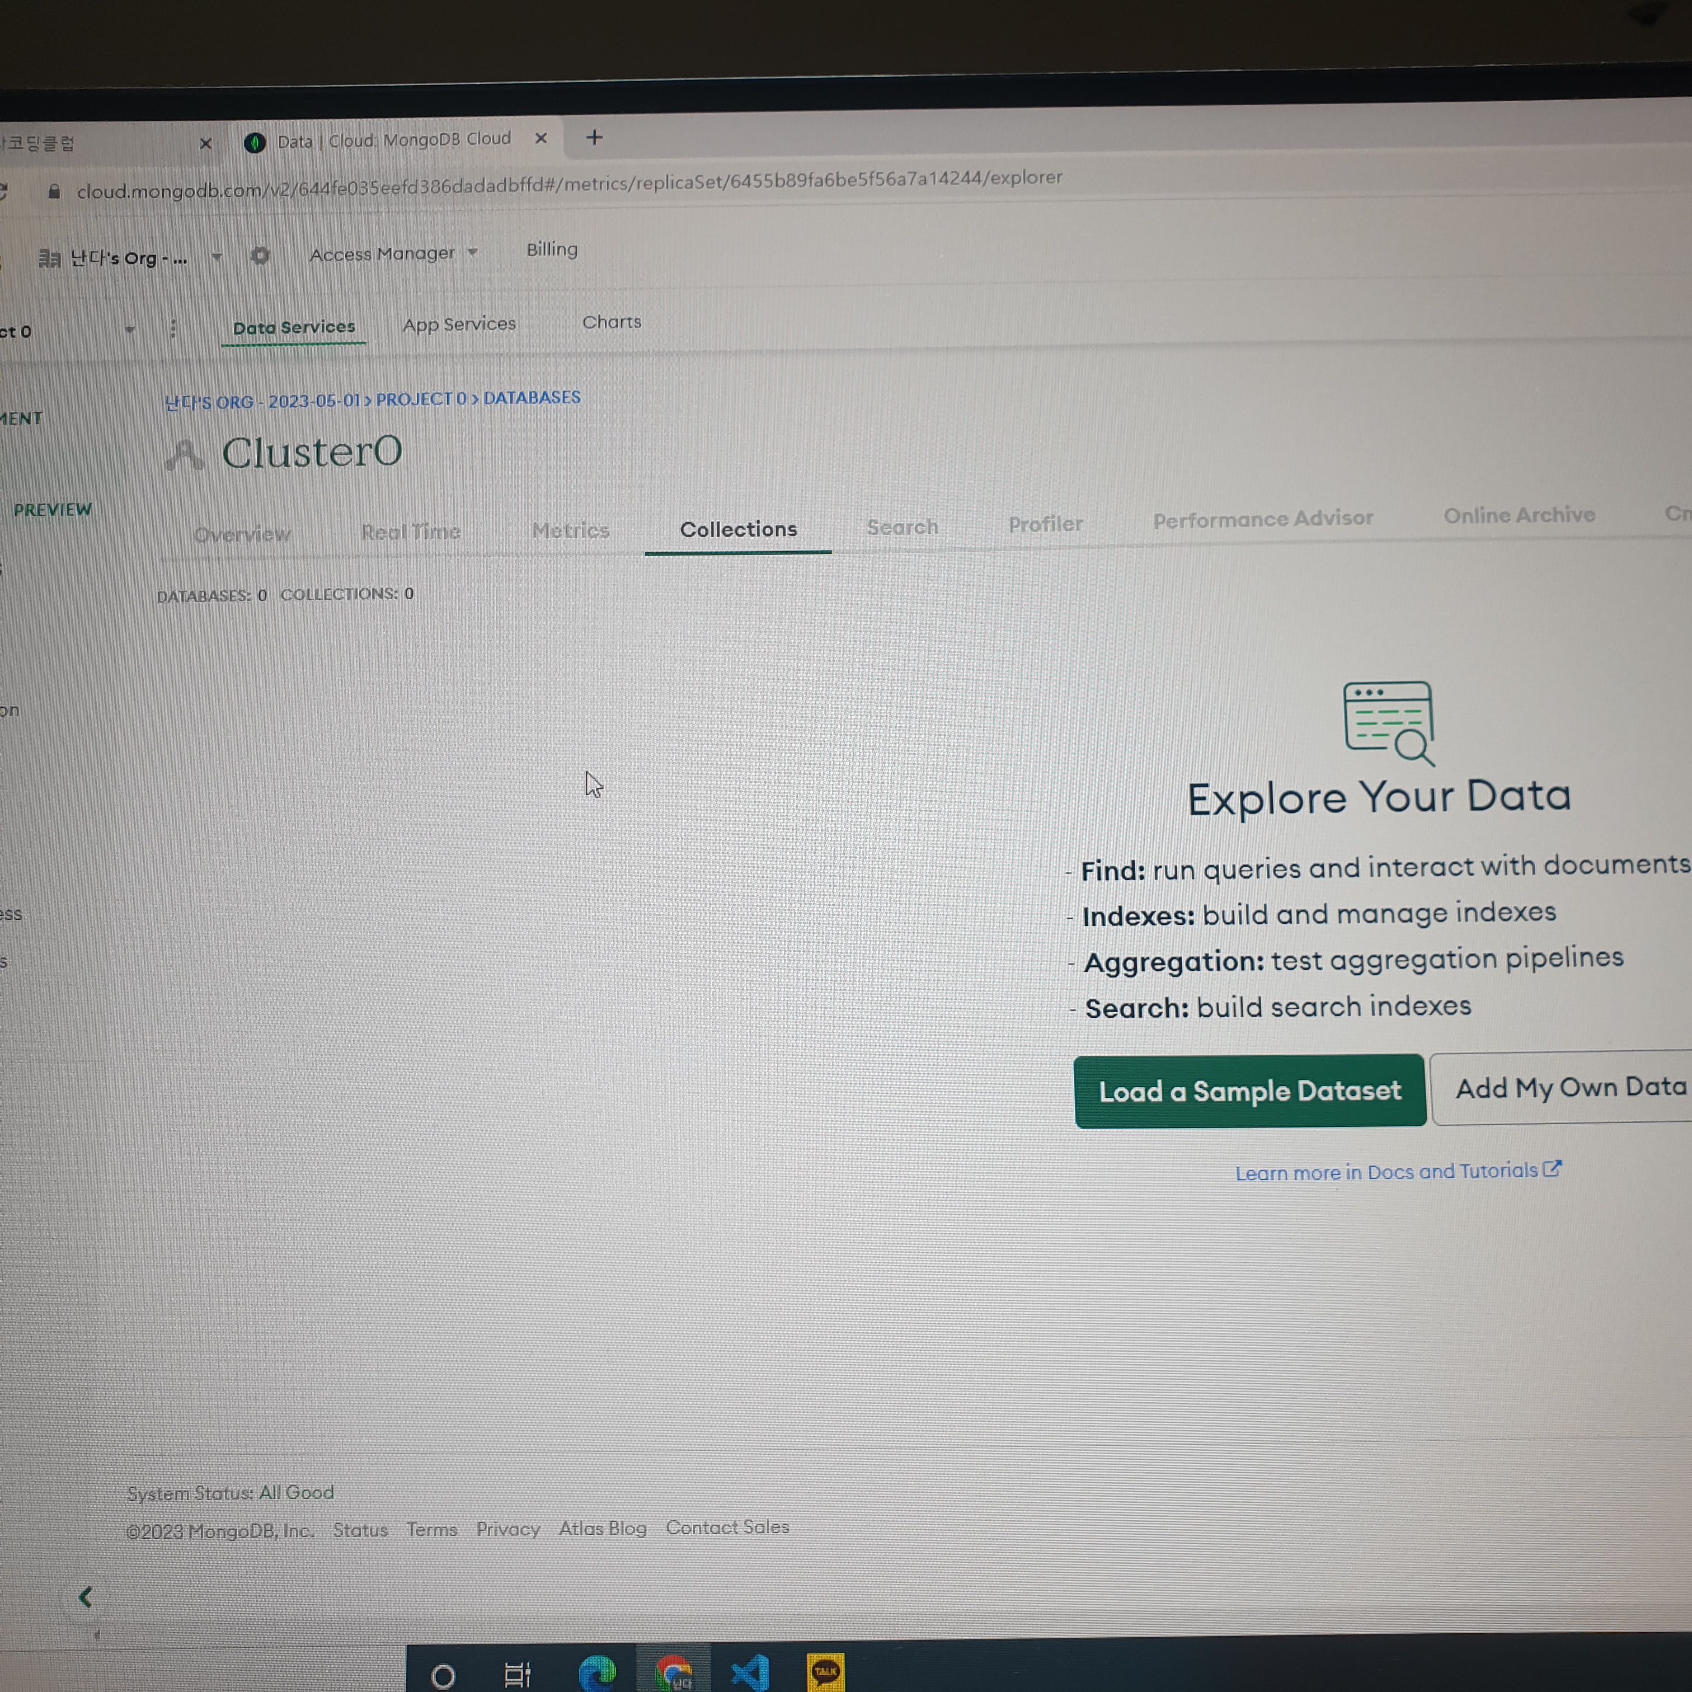Viewport: 1692px width, 1692px height.
Task: Open the Contact Sales footer link
Action: tap(728, 1526)
